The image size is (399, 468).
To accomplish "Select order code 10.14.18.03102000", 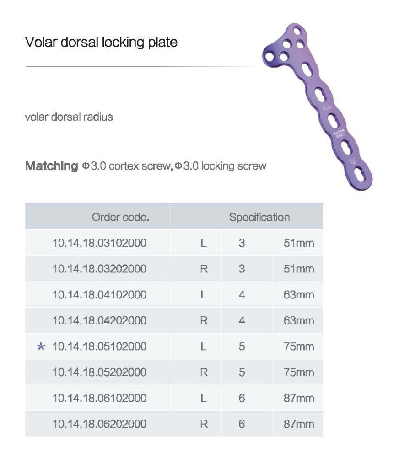I will tap(100, 243).
